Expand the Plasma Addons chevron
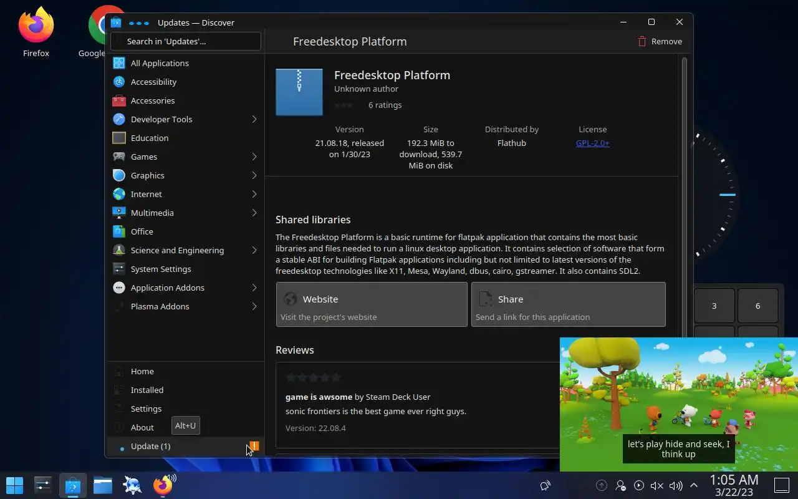This screenshot has width=798, height=499. [x=254, y=306]
